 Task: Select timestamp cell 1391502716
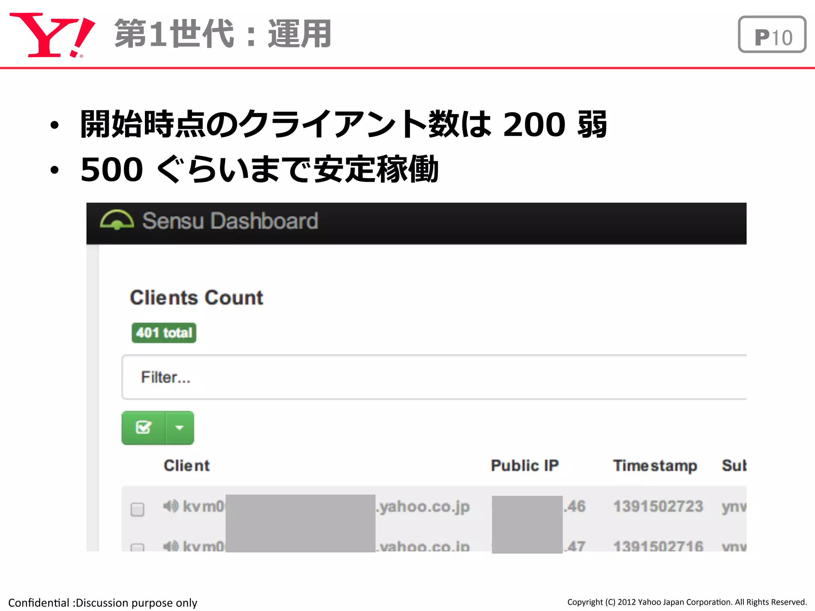[658, 546]
